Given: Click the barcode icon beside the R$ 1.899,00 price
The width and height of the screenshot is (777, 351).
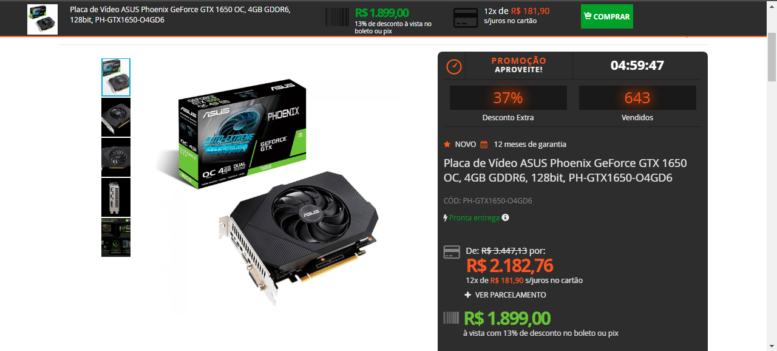Looking at the screenshot, I should [x=451, y=318].
